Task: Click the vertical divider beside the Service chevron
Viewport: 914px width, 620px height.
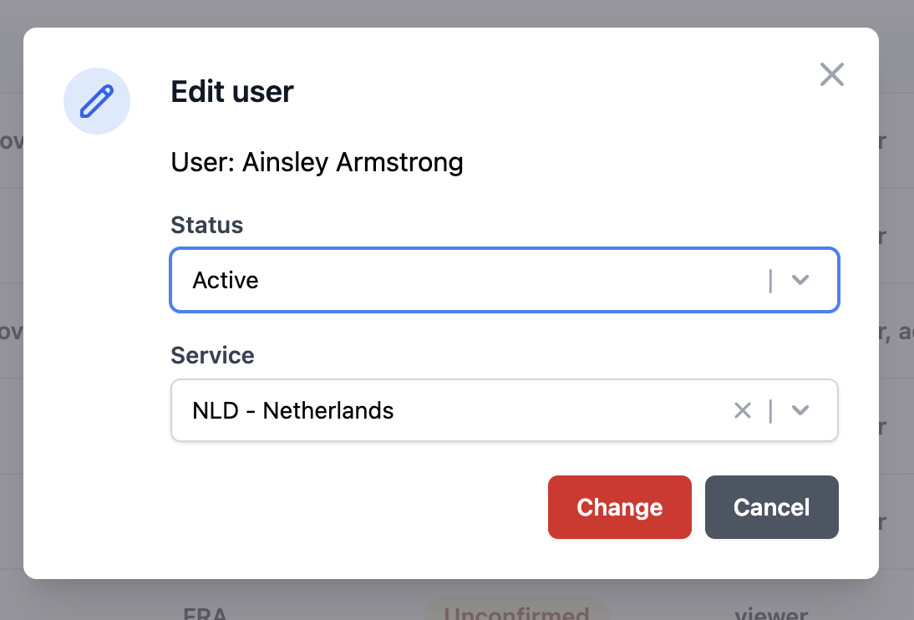Action: click(770, 410)
